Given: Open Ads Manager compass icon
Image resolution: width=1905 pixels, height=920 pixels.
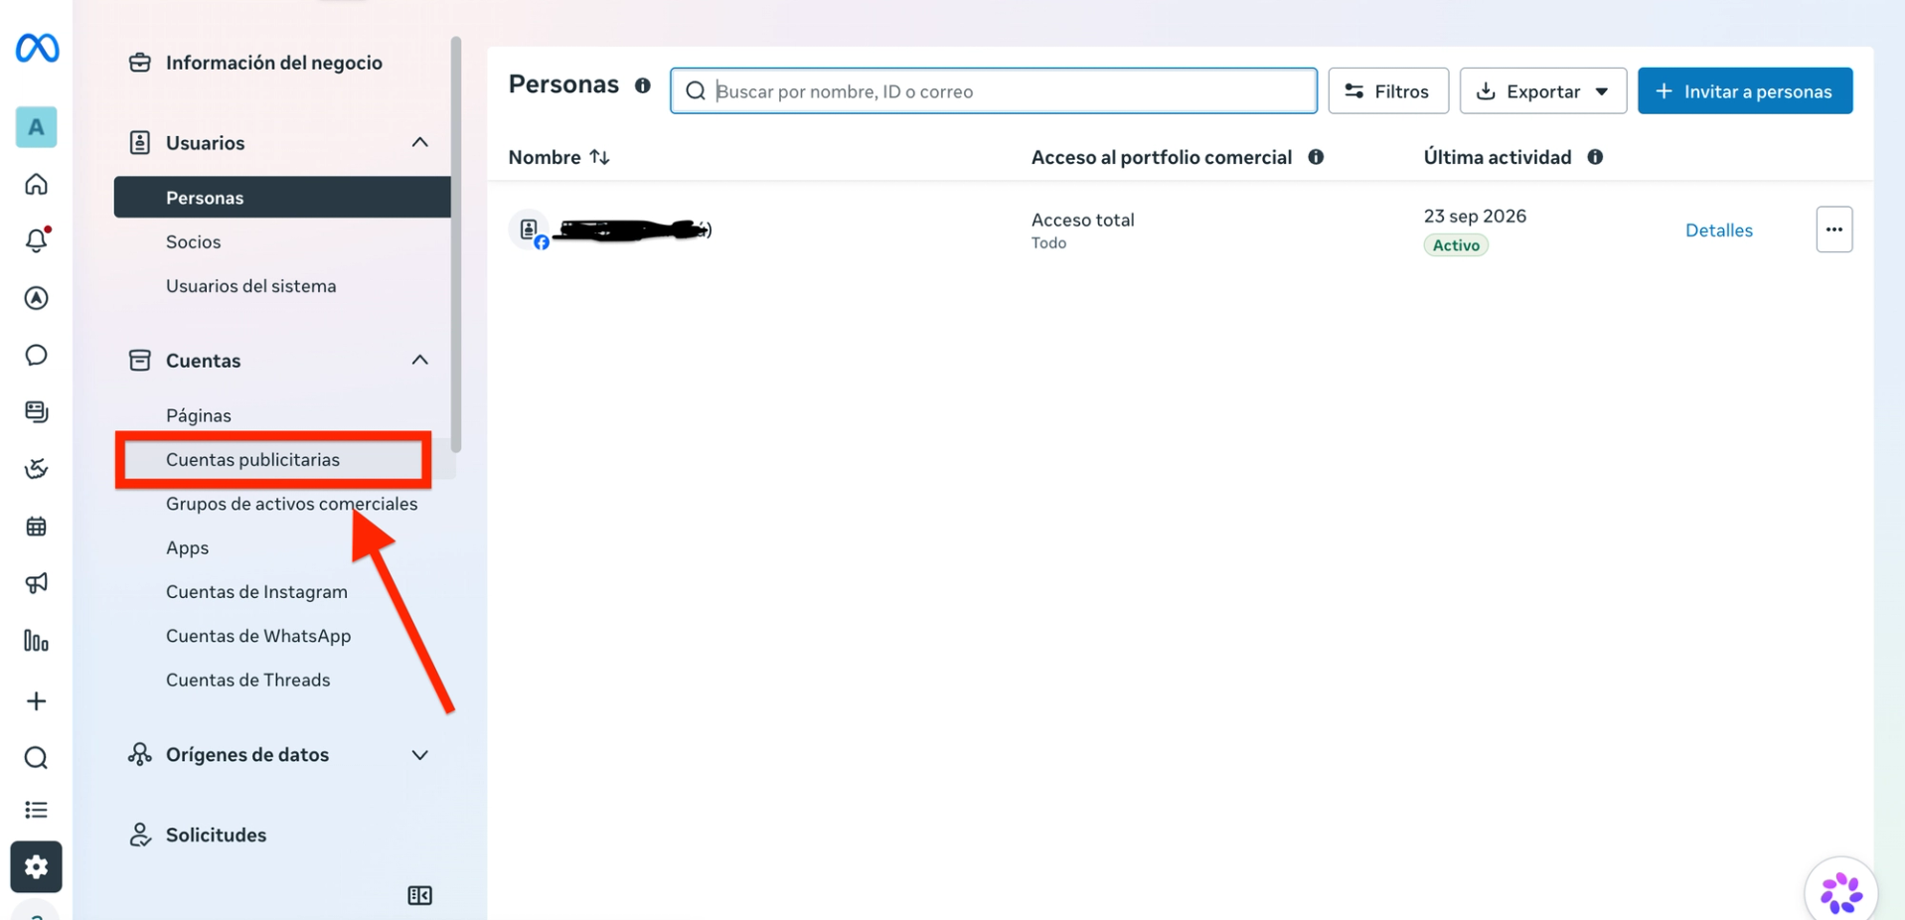Looking at the screenshot, I should pyautogui.click(x=36, y=297).
